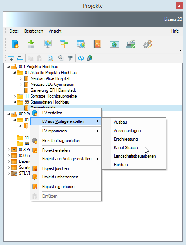The image size is (186, 245).
Task: Choose Projekt erstellen in context menu
Action: click(x=65, y=150)
